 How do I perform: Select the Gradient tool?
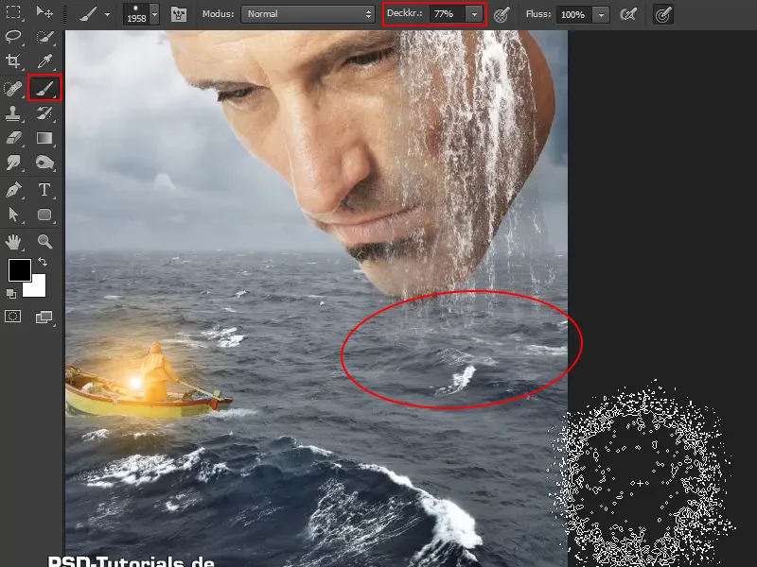[44, 138]
